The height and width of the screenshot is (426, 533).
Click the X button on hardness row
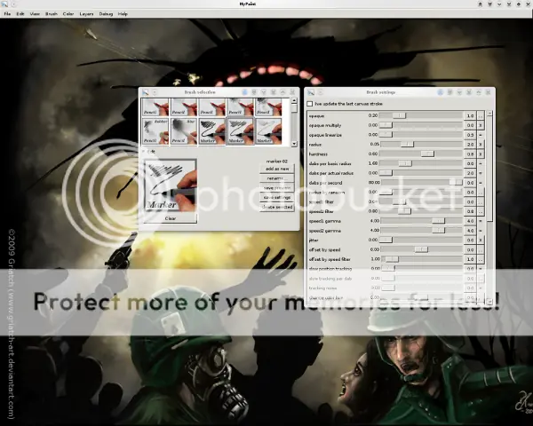pos(481,154)
